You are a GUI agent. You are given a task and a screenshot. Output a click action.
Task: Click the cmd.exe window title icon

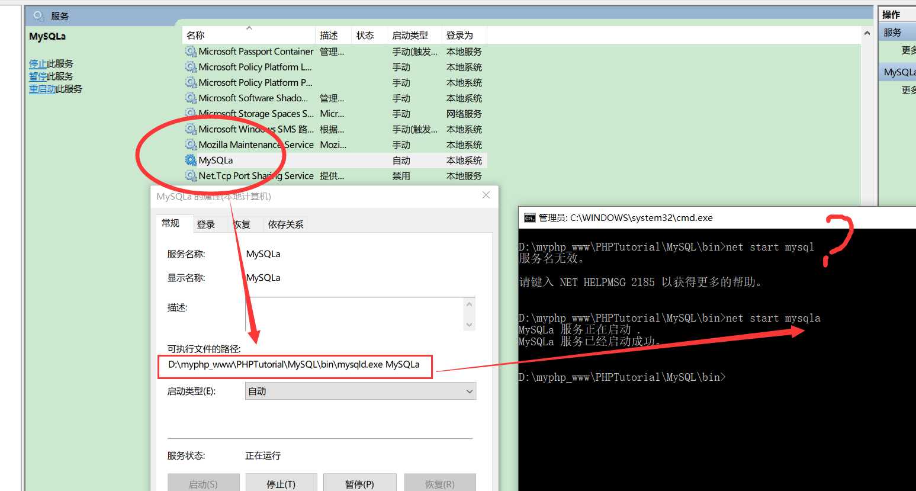click(x=529, y=218)
